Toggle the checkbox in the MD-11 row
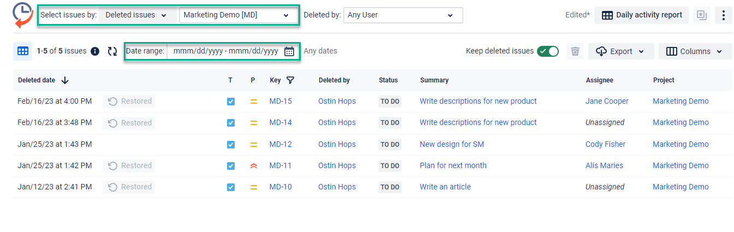This screenshot has width=734, height=232. [x=231, y=166]
